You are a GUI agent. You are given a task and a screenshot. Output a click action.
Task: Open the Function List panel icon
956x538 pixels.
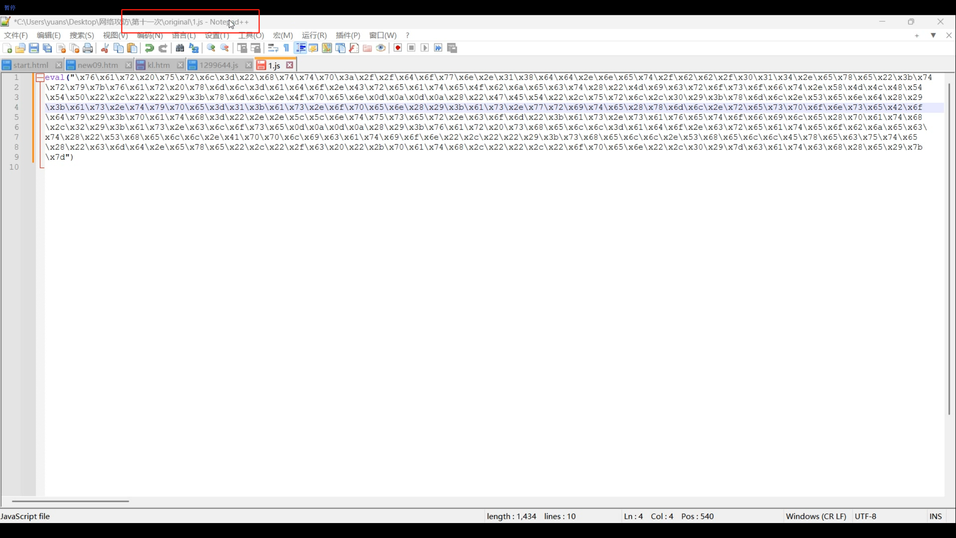click(354, 48)
